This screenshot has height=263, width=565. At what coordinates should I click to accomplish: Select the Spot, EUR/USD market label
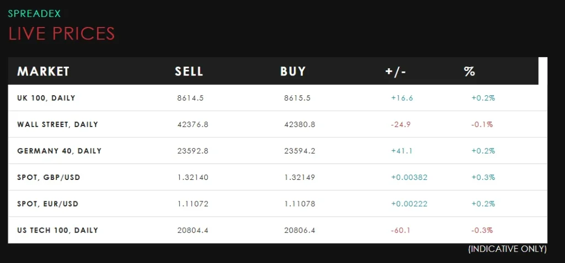[47, 204]
